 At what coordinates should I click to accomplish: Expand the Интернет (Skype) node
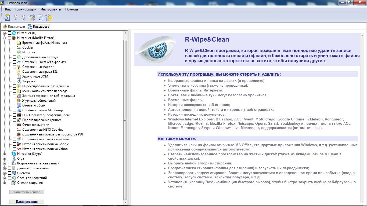coord(4,154)
